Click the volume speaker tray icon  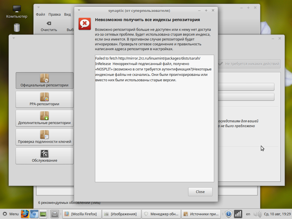(x=257, y=214)
